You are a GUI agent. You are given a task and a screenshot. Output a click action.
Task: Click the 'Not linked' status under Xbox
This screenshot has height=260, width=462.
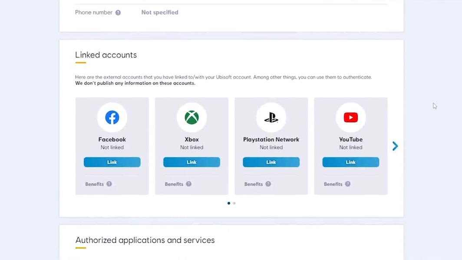(191, 147)
